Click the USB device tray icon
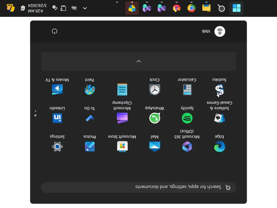 63,8
